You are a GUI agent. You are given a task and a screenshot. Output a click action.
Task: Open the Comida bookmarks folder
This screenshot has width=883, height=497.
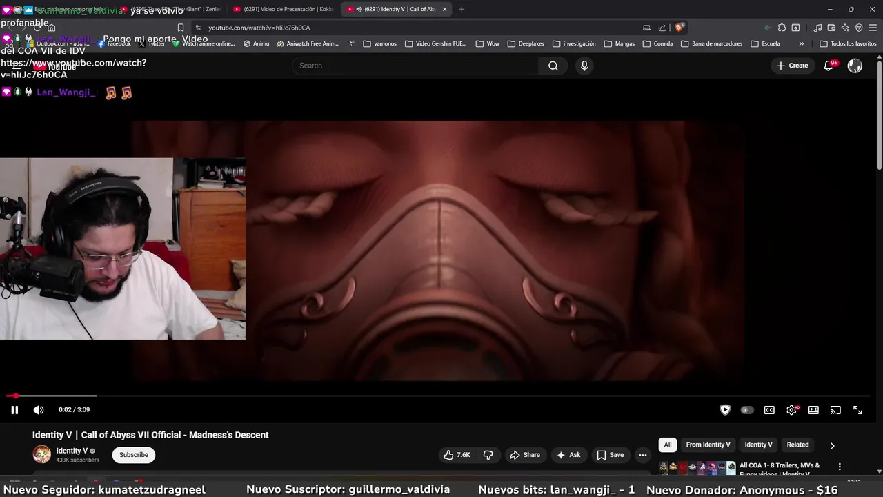coord(657,43)
